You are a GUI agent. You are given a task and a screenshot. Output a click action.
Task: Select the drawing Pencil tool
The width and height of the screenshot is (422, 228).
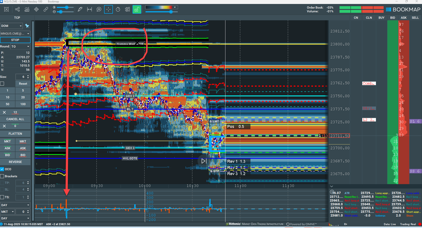[x=80, y=9]
